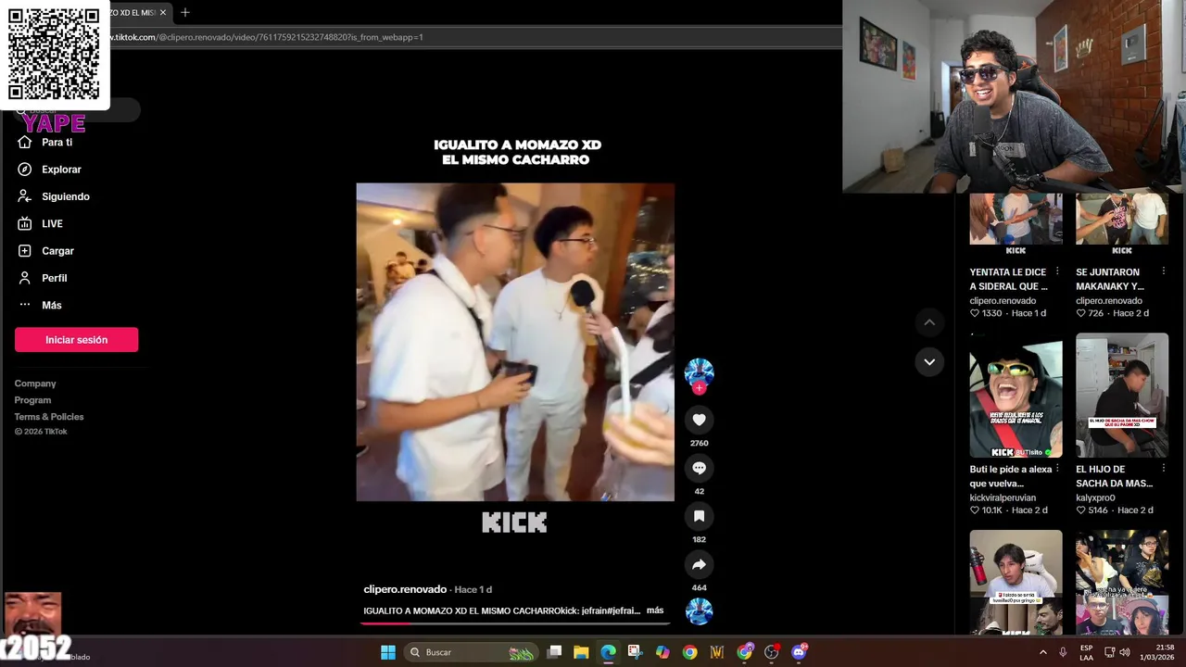Open options menu for 'EL HIJO DE SACHA' video
Image resolution: width=1186 pixels, height=667 pixels.
click(x=1164, y=469)
